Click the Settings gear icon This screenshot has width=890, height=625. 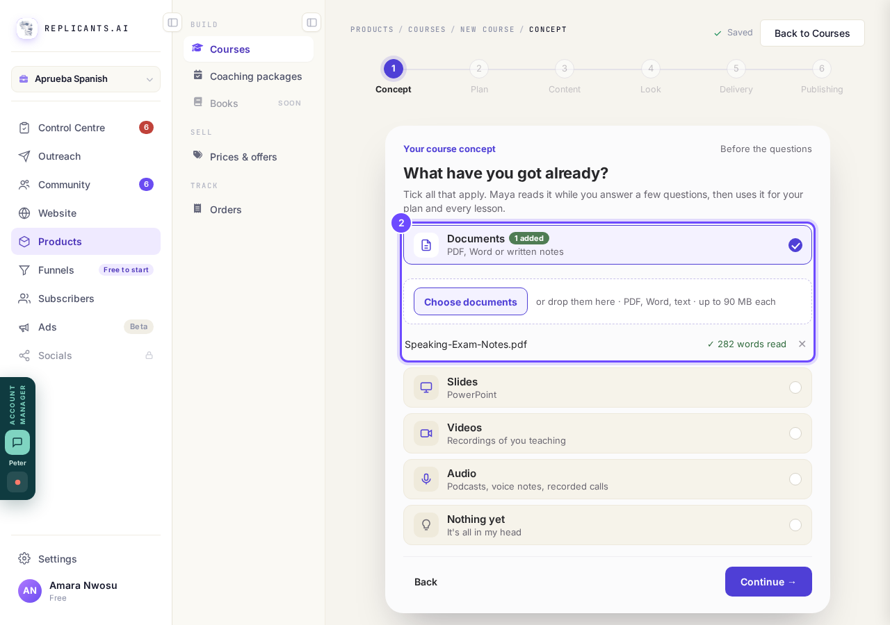coord(24,558)
